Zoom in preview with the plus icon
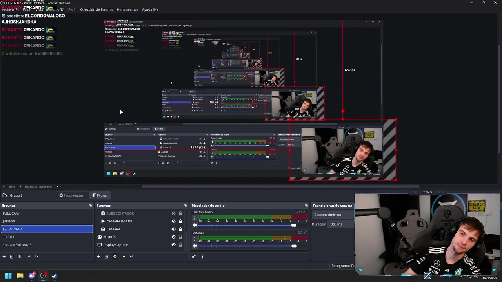502x282 pixels. click(20, 186)
